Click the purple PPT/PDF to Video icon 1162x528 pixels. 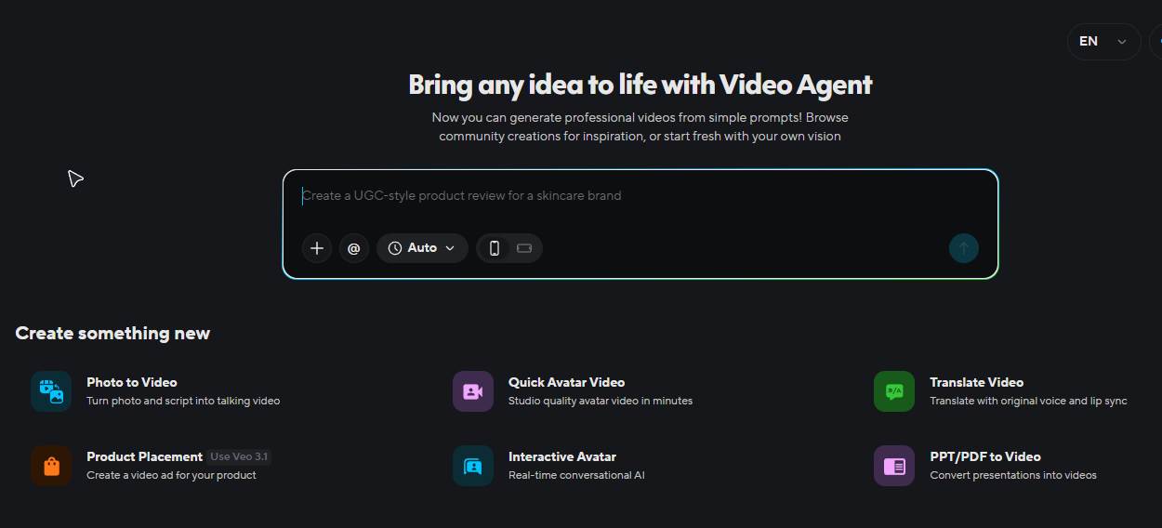(893, 466)
